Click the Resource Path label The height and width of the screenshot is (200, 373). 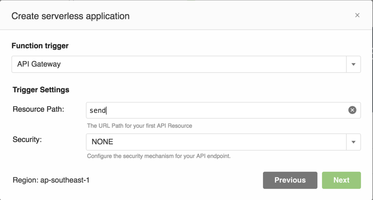click(38, 109)
